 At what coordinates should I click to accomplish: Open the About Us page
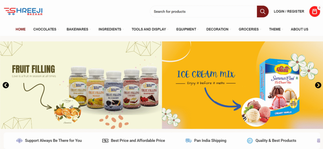(300, 29)
